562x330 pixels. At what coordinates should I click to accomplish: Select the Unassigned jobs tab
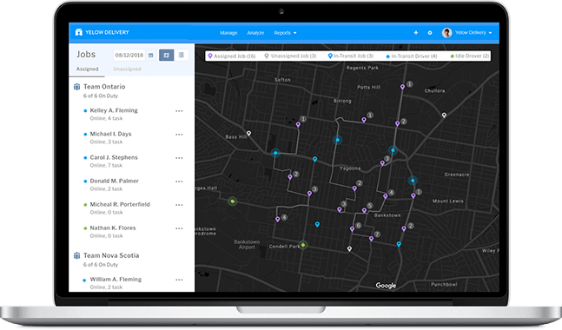(127, 69)
